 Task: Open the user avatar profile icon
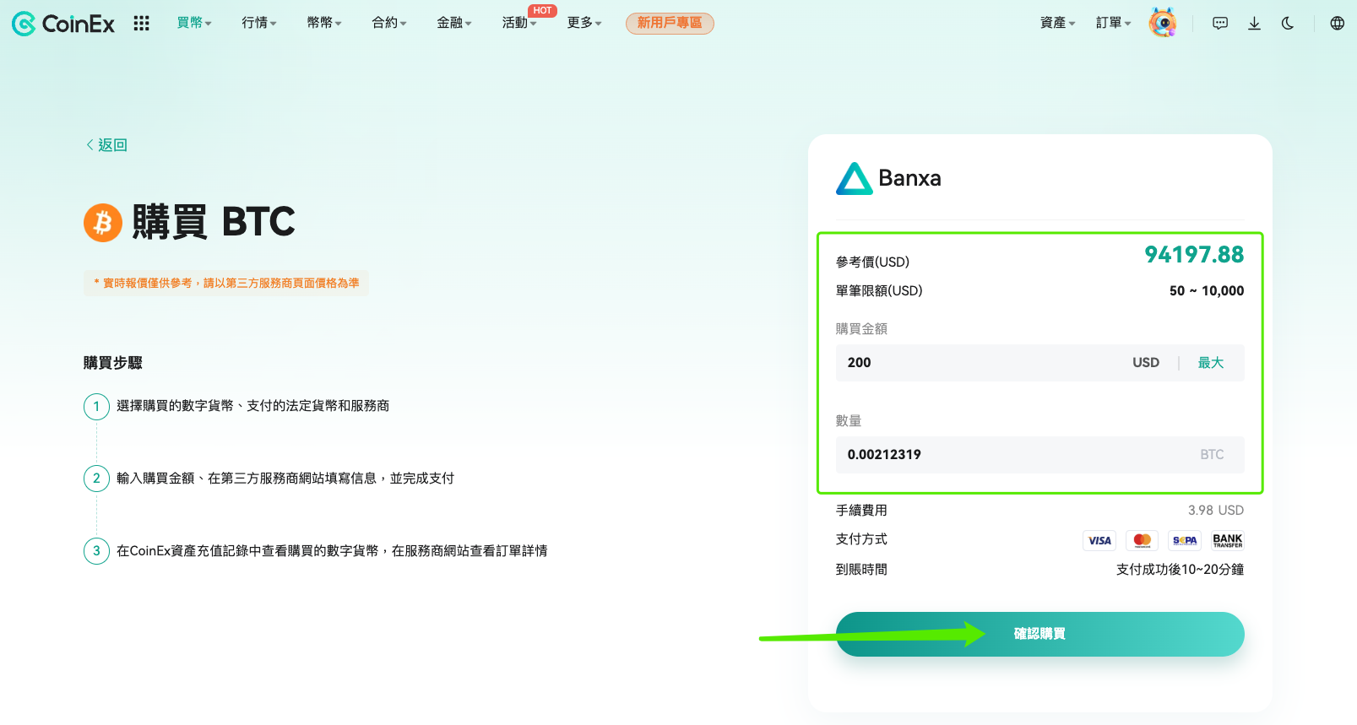click(1163, 23)
